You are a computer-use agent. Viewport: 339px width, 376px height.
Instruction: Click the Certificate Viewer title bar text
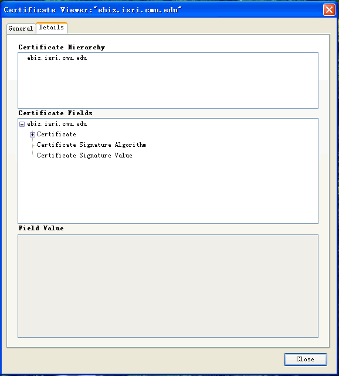(x=93, y=10)
